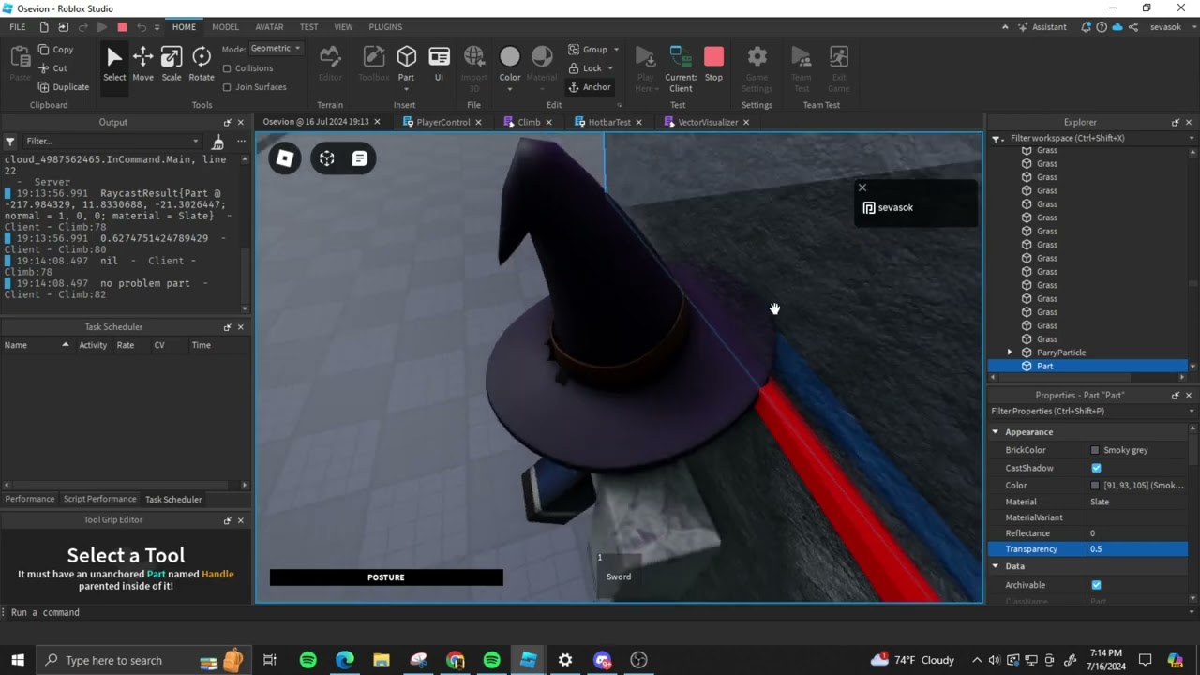The width and height of the screenshot is (1200, 675).
Task: Uncheck the Archivable property
Action: tap(1096, 585)
